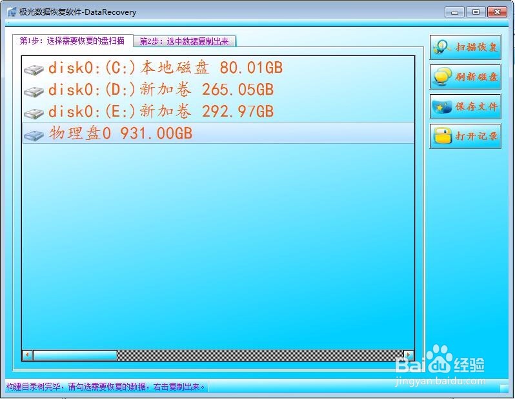The image size is (515, 399).
Task: Minimize the DataRecovery window
Action: click(x=454, y=12)
